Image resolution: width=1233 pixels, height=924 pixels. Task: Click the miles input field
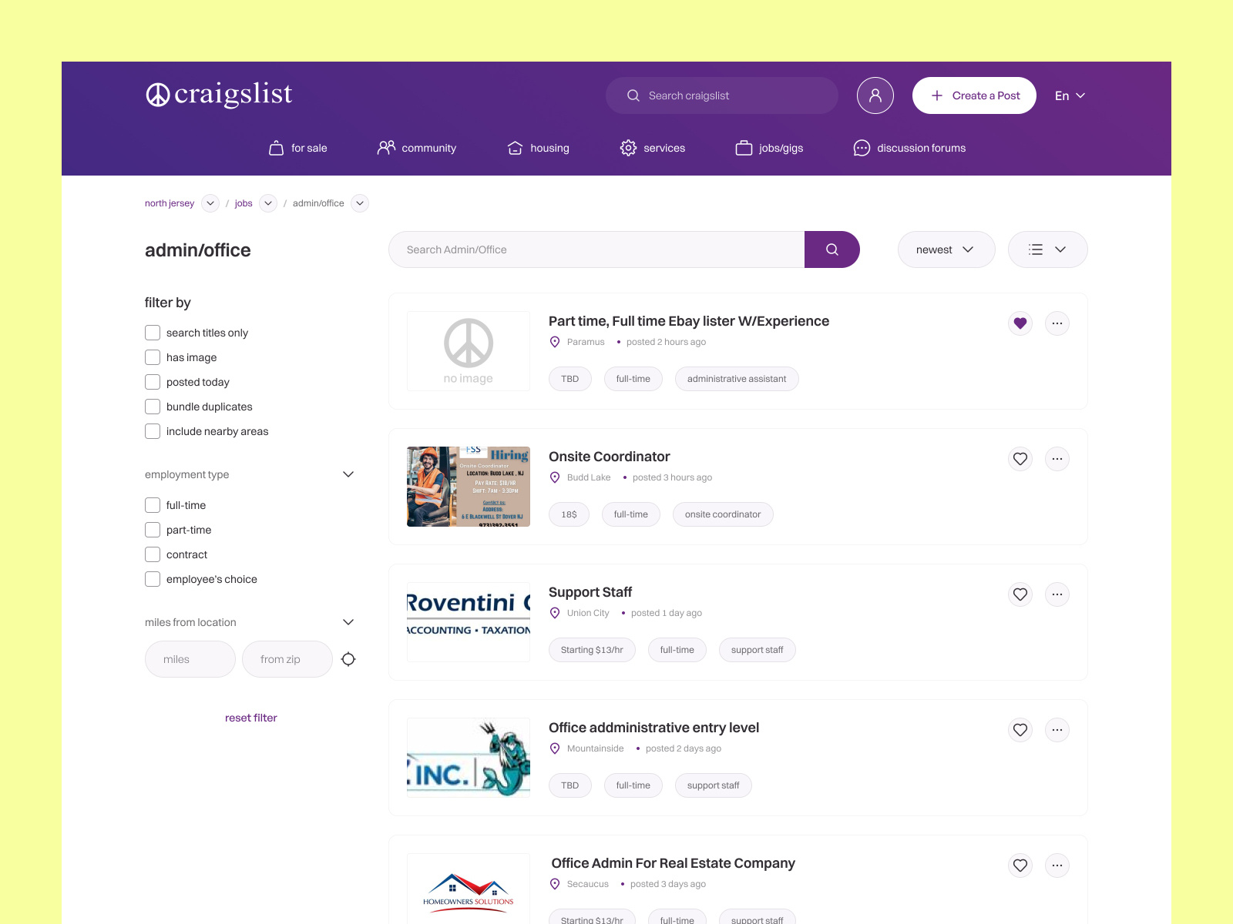pos(190,659)
